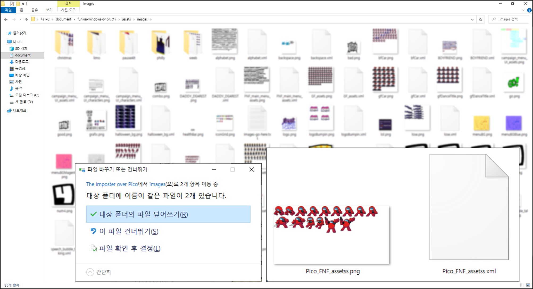This screenshot has width=533, height=289.
Task: Expand the chevron after images in breadcrumb
Action: (x=151, y=19)
